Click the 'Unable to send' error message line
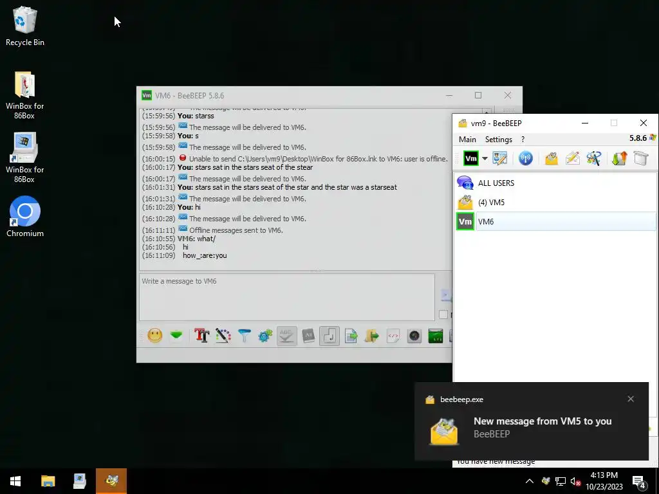The height and width of the screenshot is (494, 659). pyautogui.click(x=318, y=159)
